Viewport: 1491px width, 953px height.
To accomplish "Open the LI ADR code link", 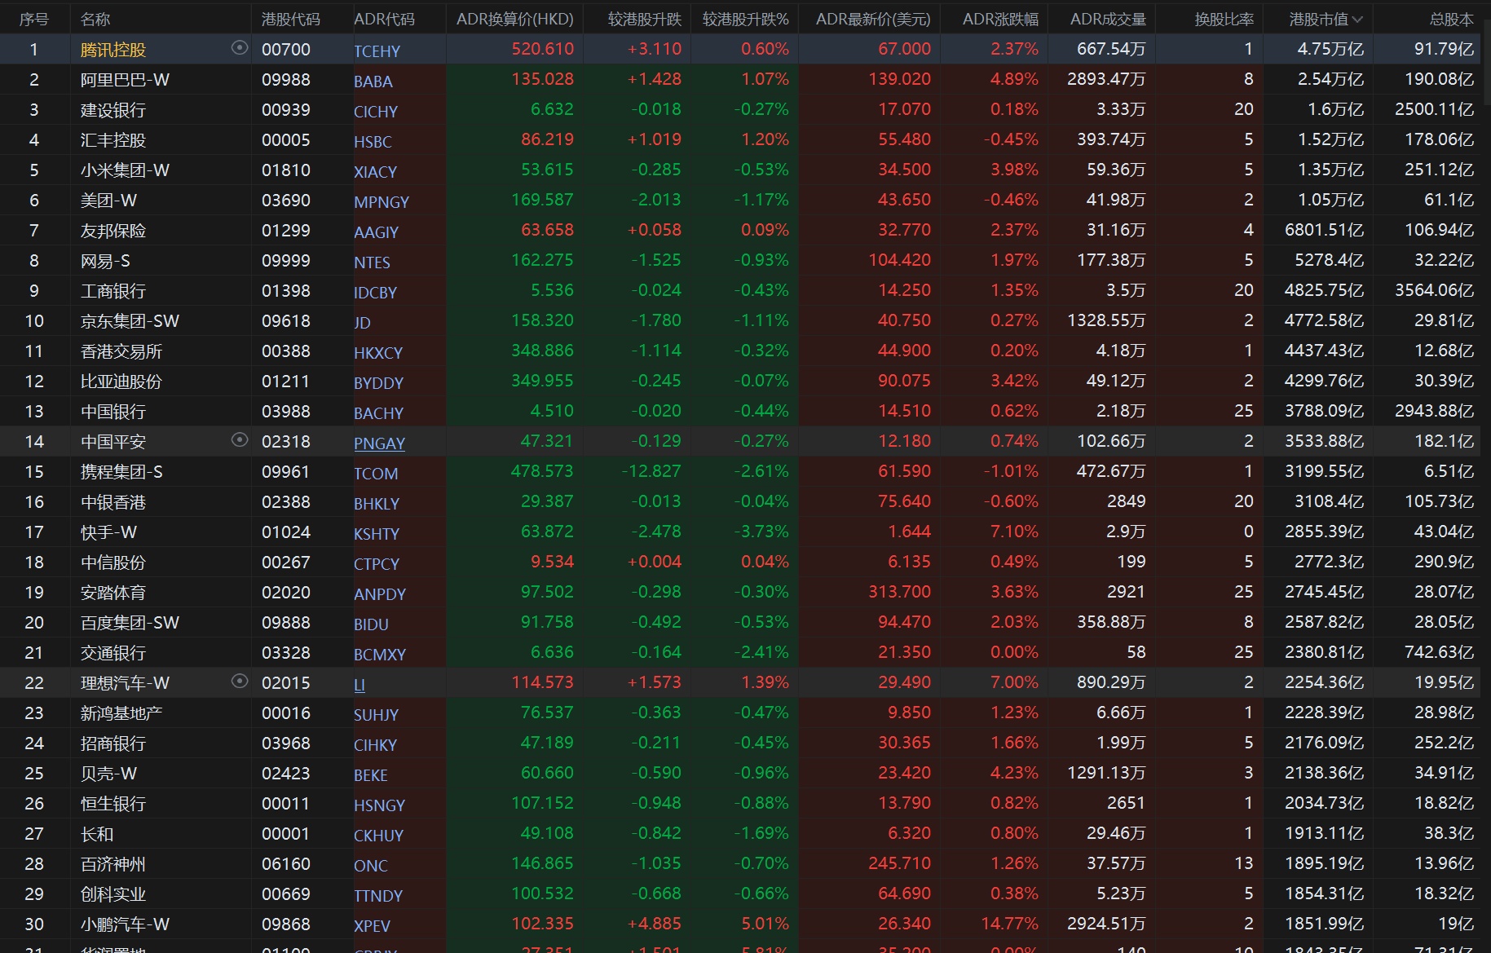I will (360, 685).
